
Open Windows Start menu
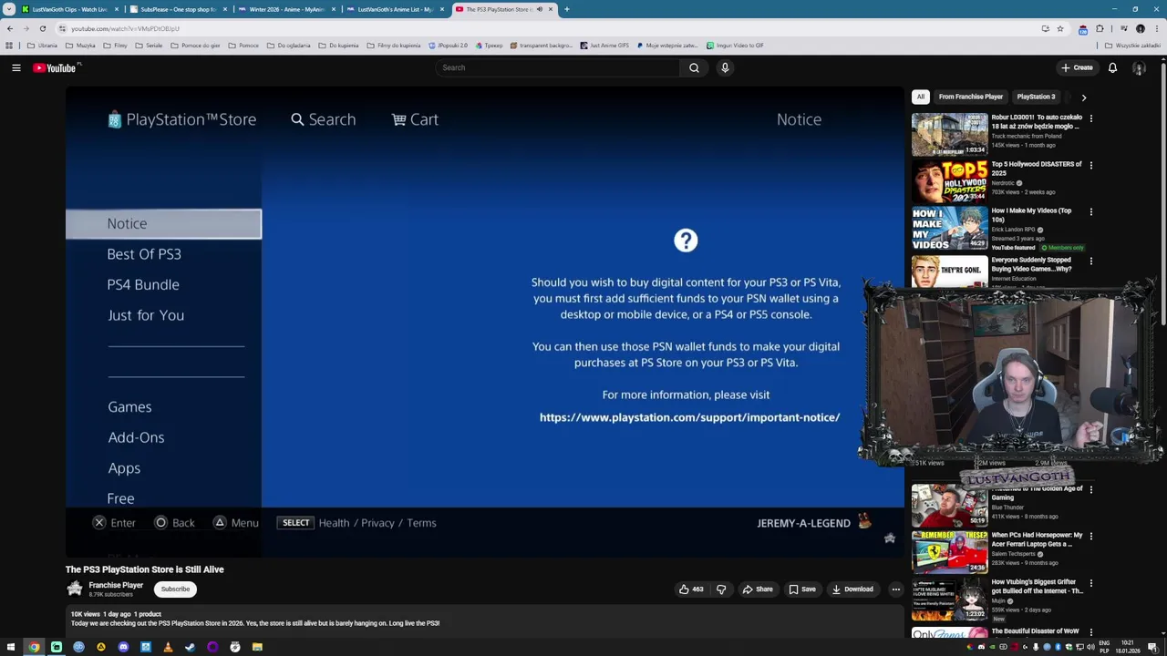click(11, 647)
